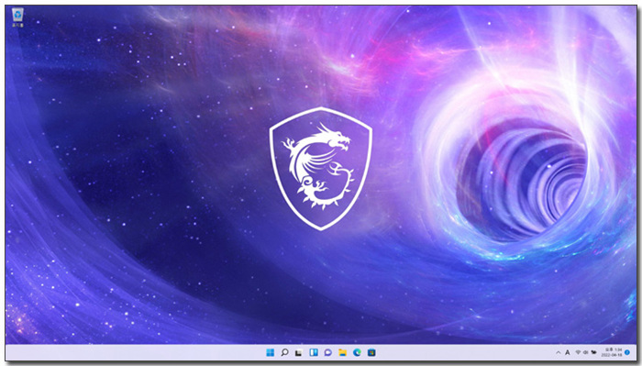Open the Widgets panel icon
642x366 pixels.
pyautogui.click(x=314, y=352)
